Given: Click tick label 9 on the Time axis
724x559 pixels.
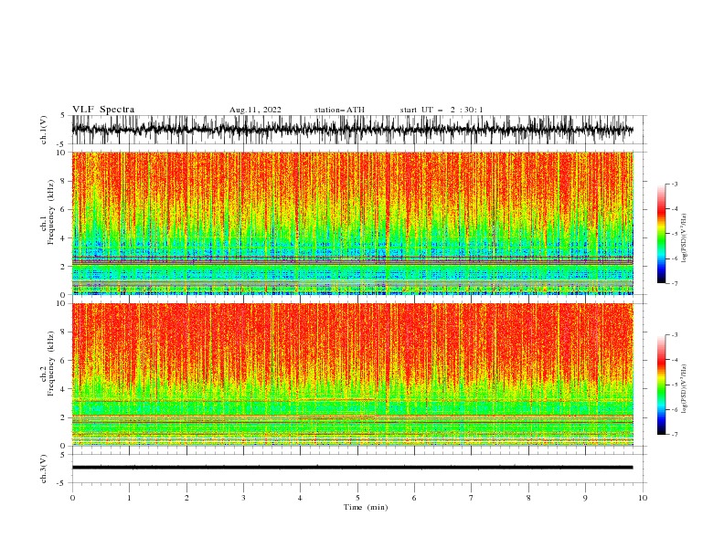Looking at the screenshot, I should (585, 498).
